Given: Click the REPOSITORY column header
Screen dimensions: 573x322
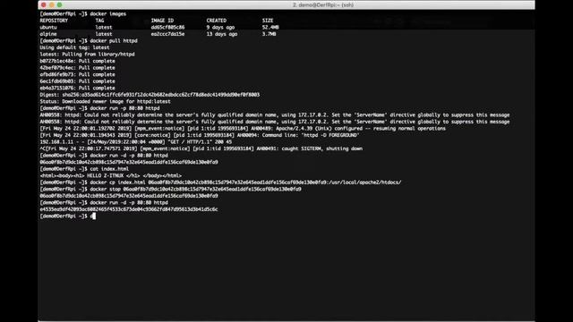Looking at the screenshot, I should 54,21.
